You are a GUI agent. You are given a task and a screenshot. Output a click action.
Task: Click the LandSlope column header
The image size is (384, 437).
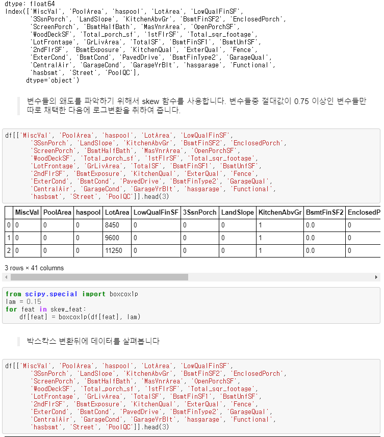pyautogui.click(x=238, y=212)
